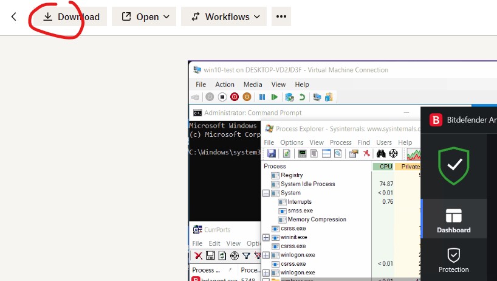Collapse the System process tree node

point(266,193)
